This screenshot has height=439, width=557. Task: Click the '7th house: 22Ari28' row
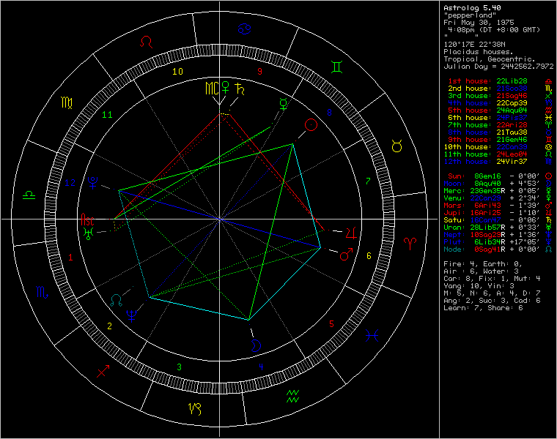pos(499,125)
